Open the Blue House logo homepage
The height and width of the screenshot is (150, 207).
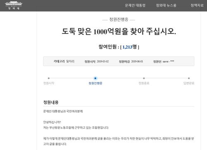[14, 5]
